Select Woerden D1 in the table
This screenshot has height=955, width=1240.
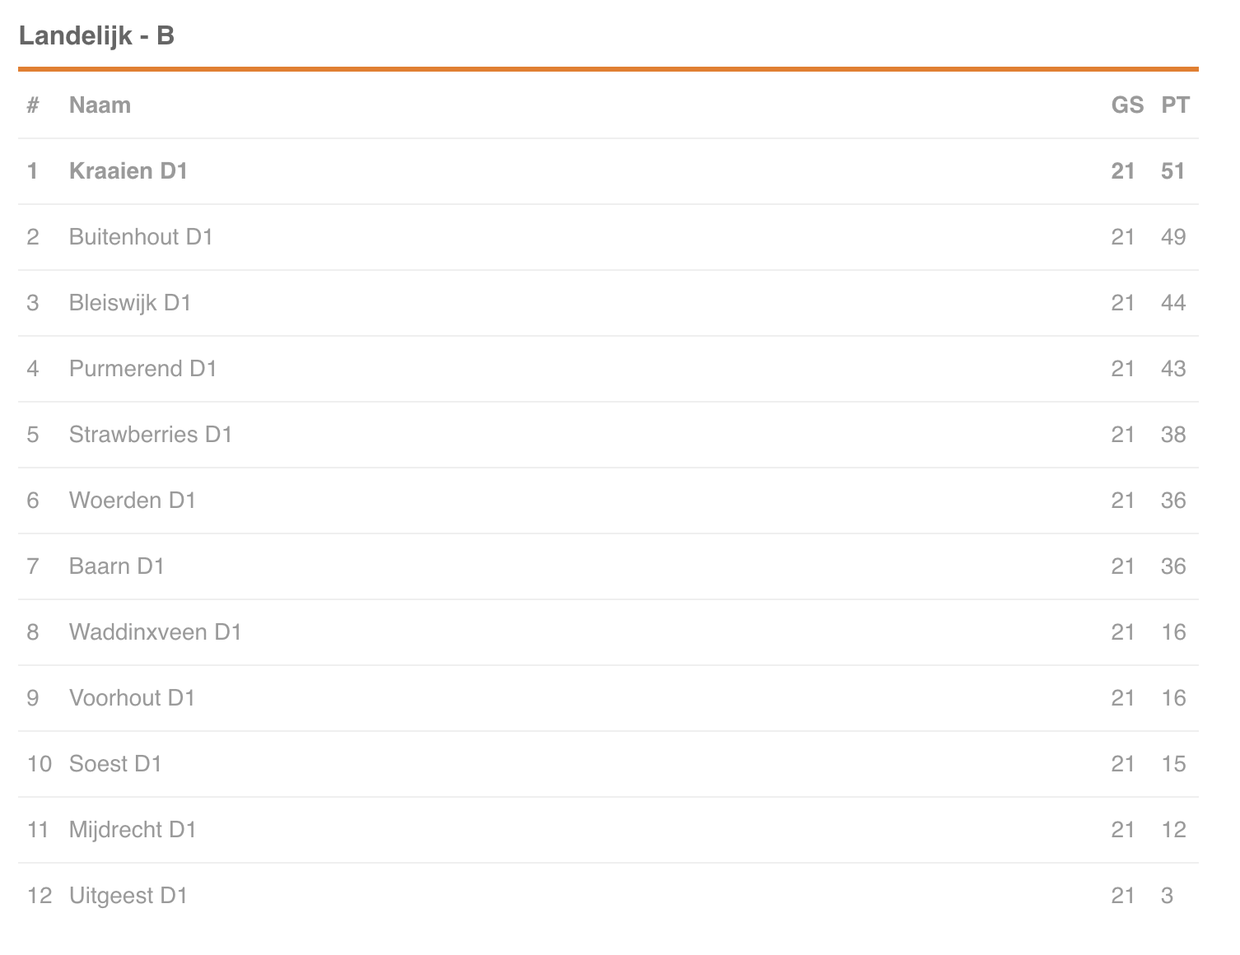(x=133, y=501)
